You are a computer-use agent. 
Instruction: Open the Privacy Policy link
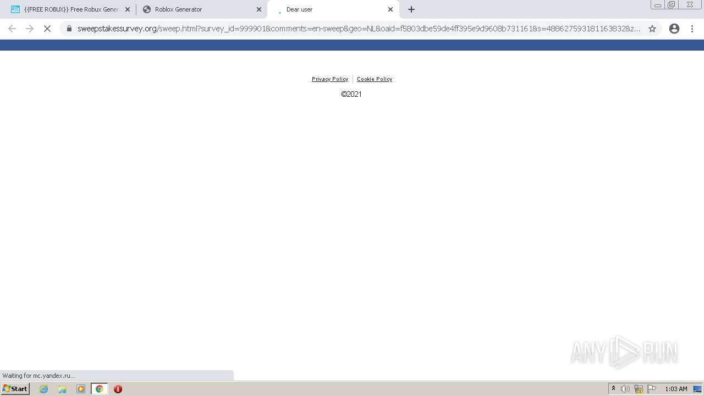point(330,79)
